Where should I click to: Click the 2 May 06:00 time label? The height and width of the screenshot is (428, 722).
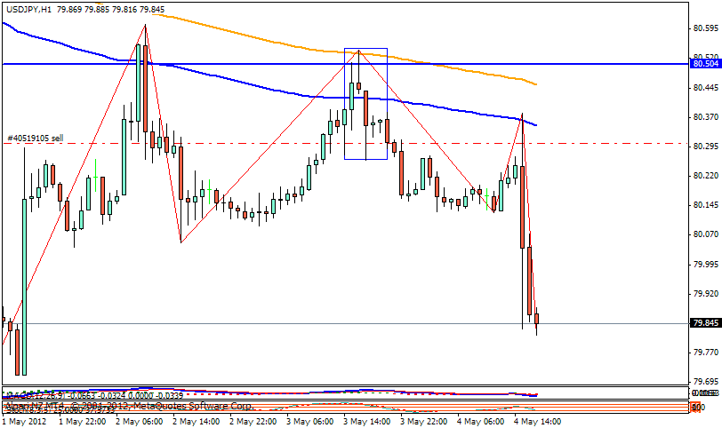pos(140,422)
